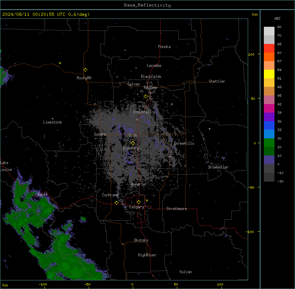Click the ThreeHills town label
The height and width of the screenshot is (289, 295).
(x=184, y=143)
